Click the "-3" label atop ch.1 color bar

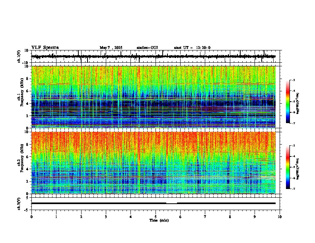(x=294, y=80)
